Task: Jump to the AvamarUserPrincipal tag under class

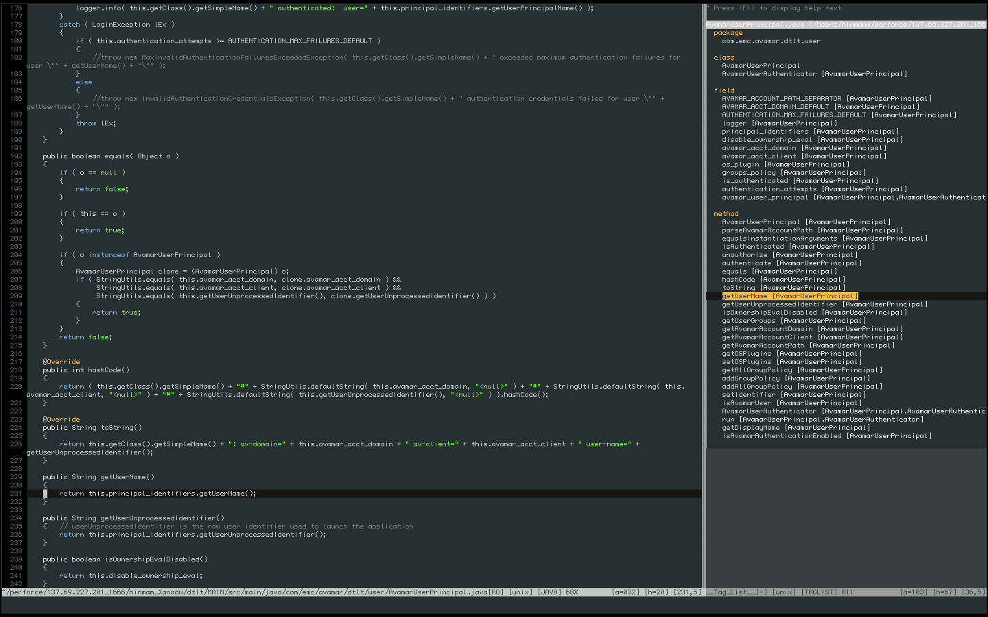Action: click(761, 66)
